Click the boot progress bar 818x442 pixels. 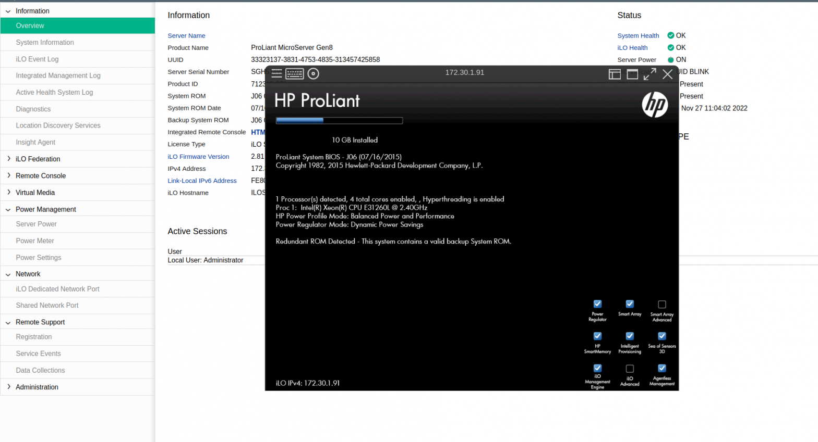(x=339, y=120)
